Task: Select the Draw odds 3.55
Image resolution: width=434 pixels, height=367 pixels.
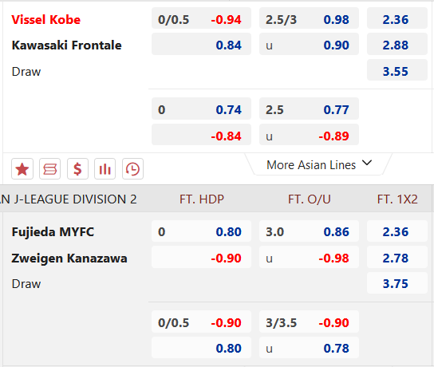Action: pyautogui.click(x=397, y=71)
